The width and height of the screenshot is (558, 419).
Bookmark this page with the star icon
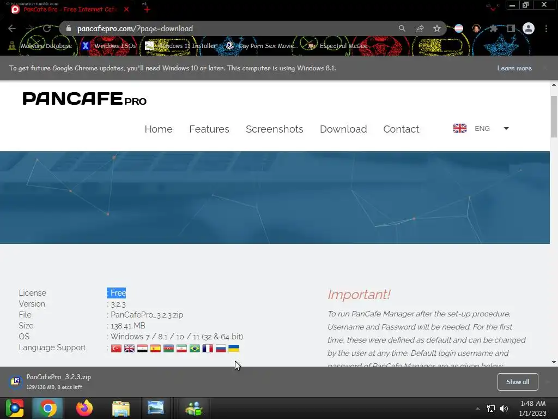pos(437,28)
